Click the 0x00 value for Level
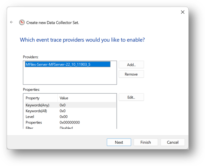The image size is (205, 166). coord(63,117)
